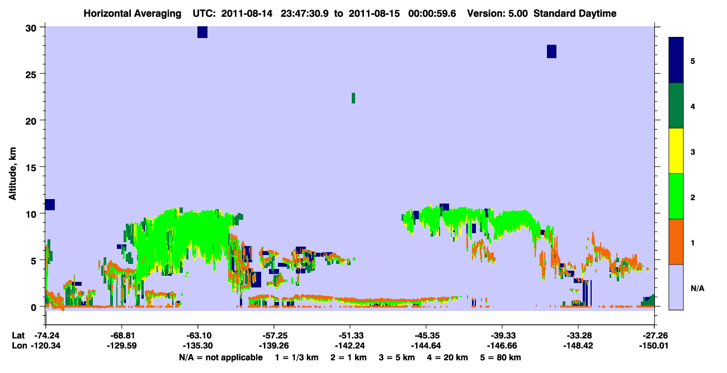Image resolution: width=727 pixels, height=373 pixels.
Task: Click the dark blue colorbar segment labeled 5
Action: point(676,60)
